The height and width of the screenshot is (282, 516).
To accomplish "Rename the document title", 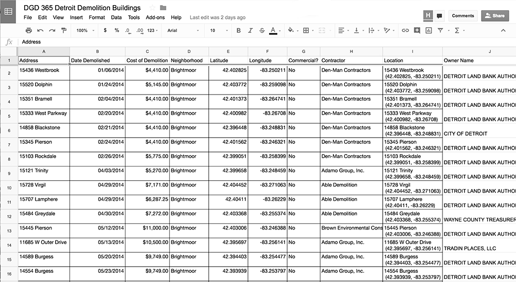I will click(82, 8).
